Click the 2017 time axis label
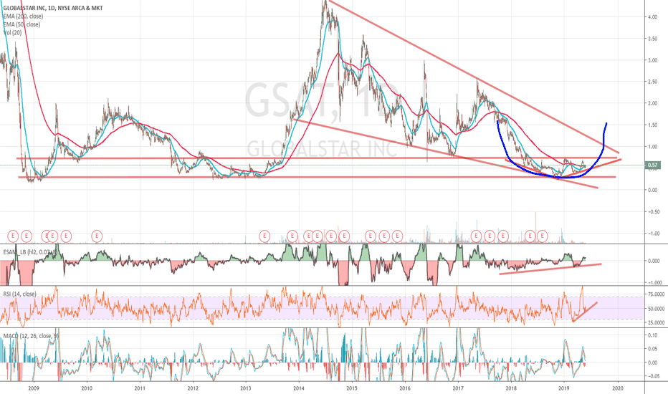The width and height of the screenshot is (668, 394). [x=458, y=388]
